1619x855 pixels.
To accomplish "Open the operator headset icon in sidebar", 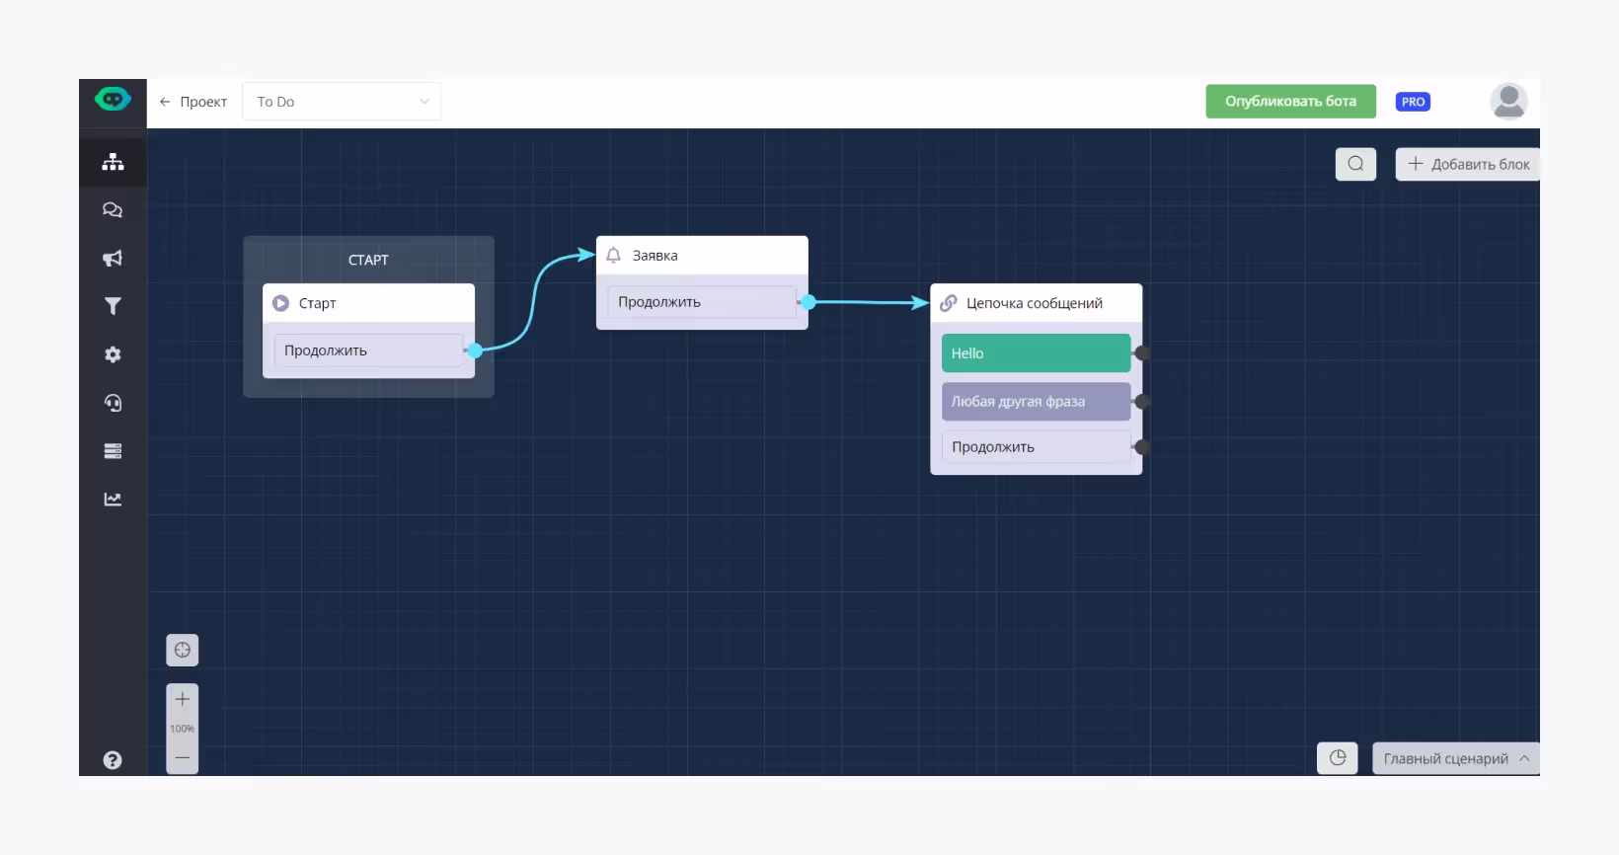I will coord(113,403).
